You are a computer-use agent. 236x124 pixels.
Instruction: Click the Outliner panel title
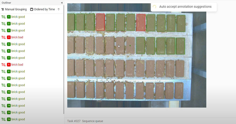pos(6,3)
